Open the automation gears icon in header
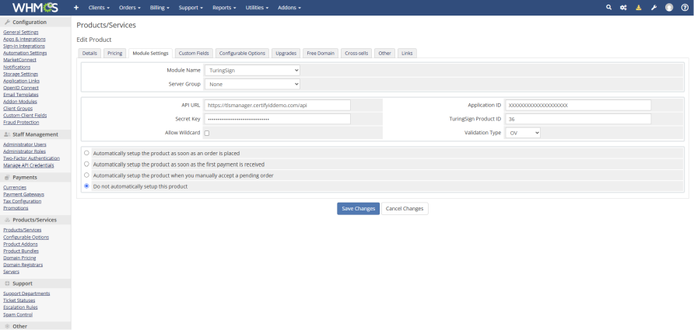The width and height of the screenshot is (694, 330). pos(623,8)
